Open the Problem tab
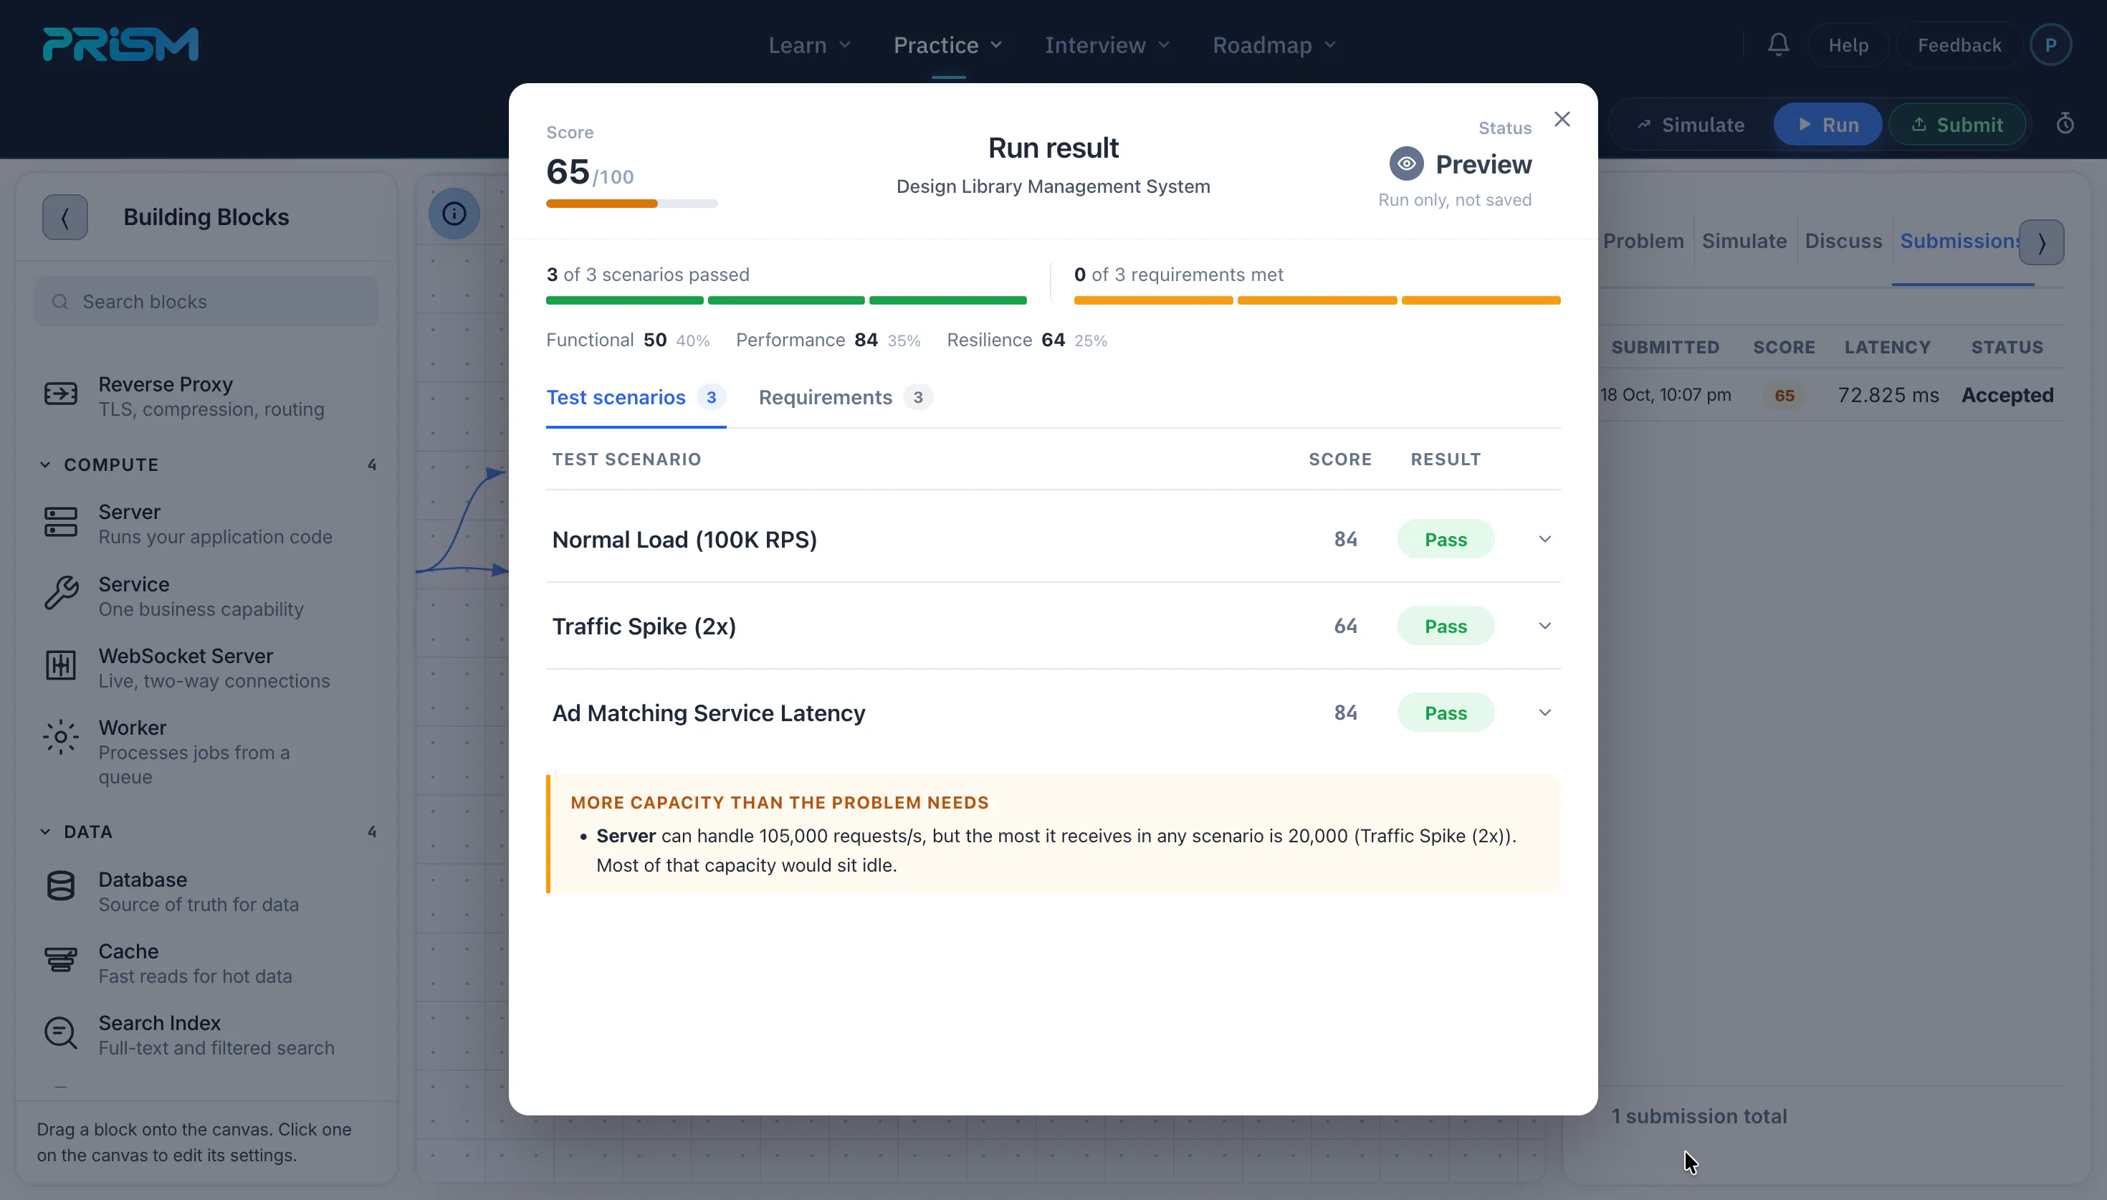The height and width of the screenshot is (1200, 2107). pyautogui.click(x=1643, y=242)
